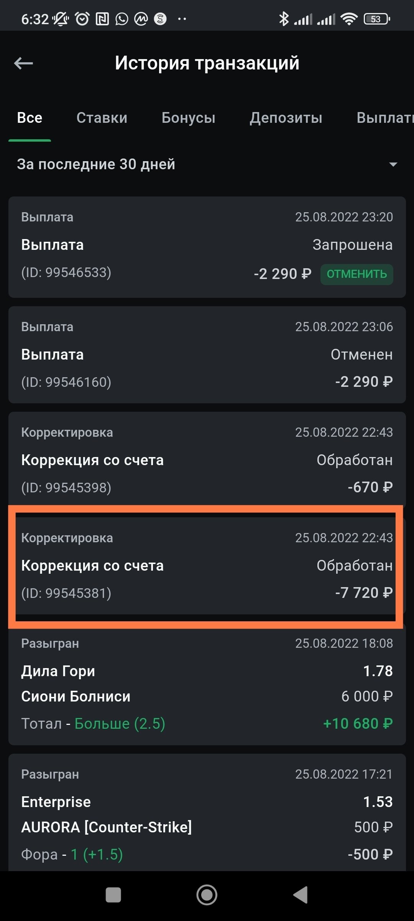Expand the period filter arrow

pyautogui.click(x=393, y=165)
